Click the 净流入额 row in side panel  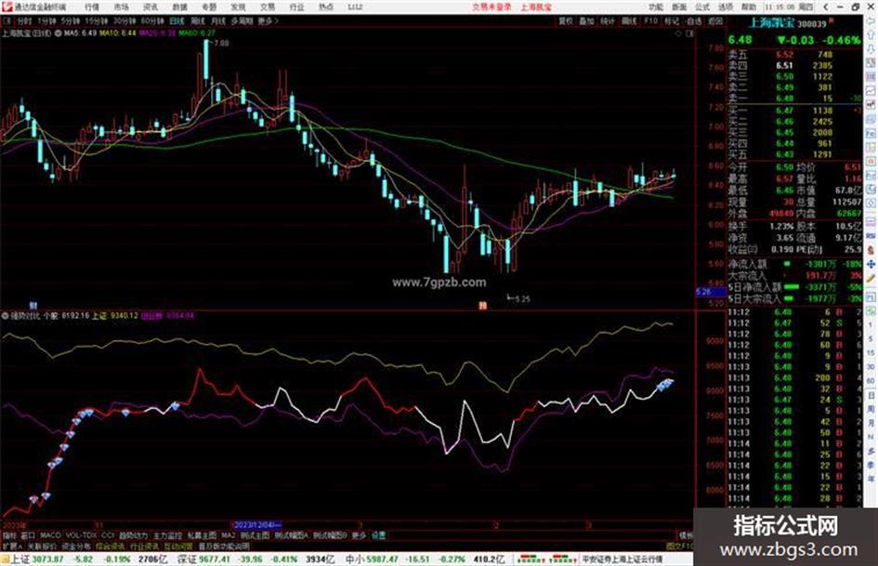click(794, 264)
